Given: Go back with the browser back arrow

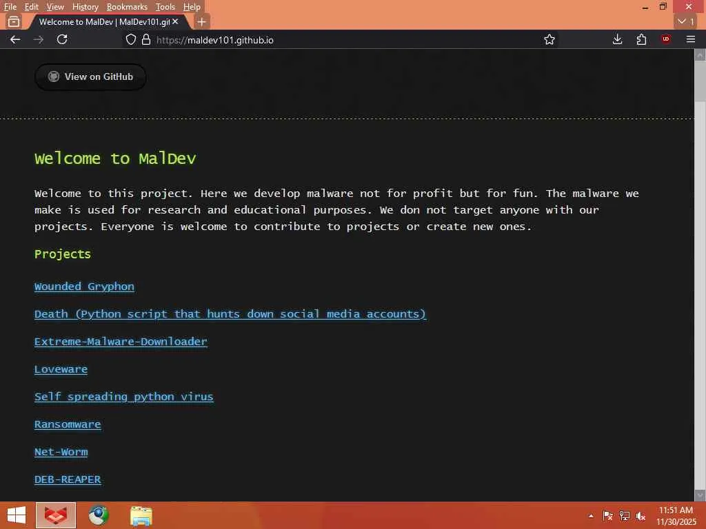Looking at the screenshot, I should [15, 39].
